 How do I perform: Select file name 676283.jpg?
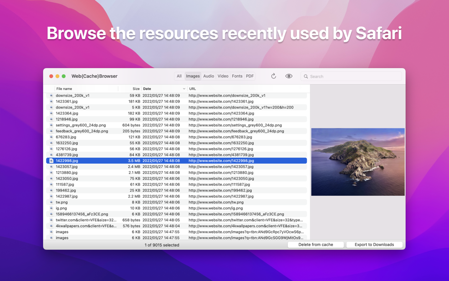(x=66, y=137)
